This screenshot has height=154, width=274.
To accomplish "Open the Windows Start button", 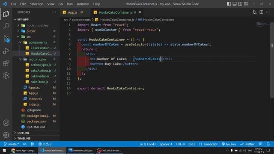I will [4, 151].
